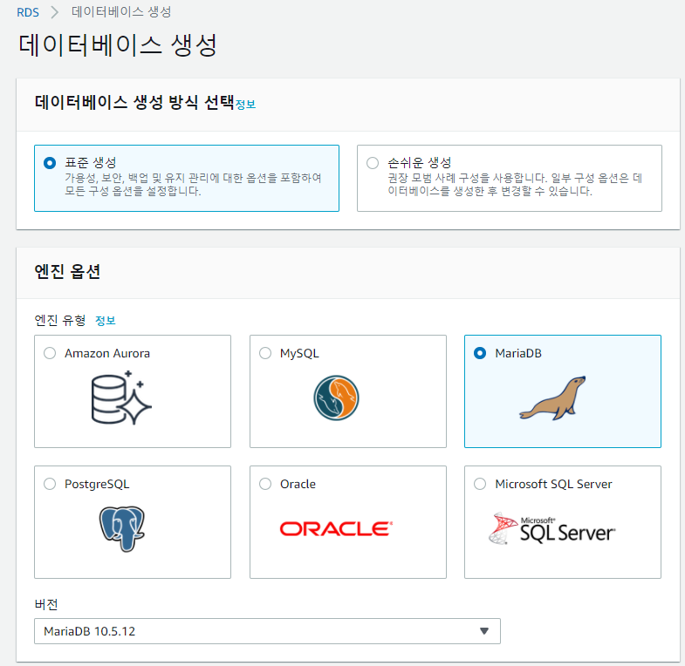This screenshot has height=666, width=685.
Task: Choose the Amazon Aurora engine radio button
Action: point(50,353)
